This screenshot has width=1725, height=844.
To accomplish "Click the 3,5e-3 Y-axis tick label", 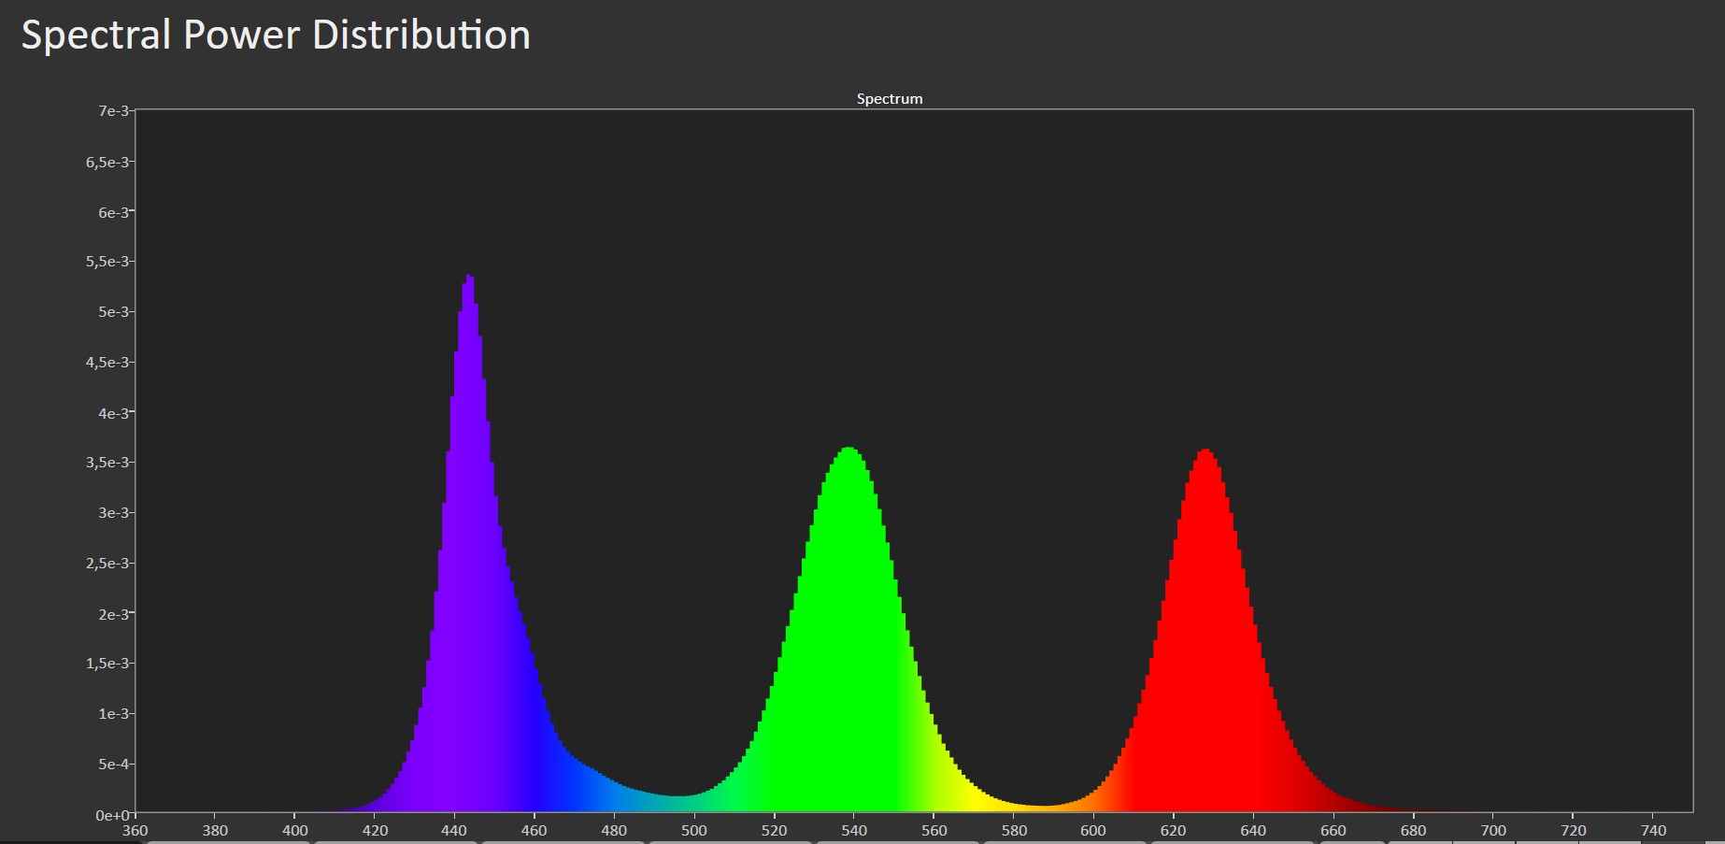I will tap(107, 463).
